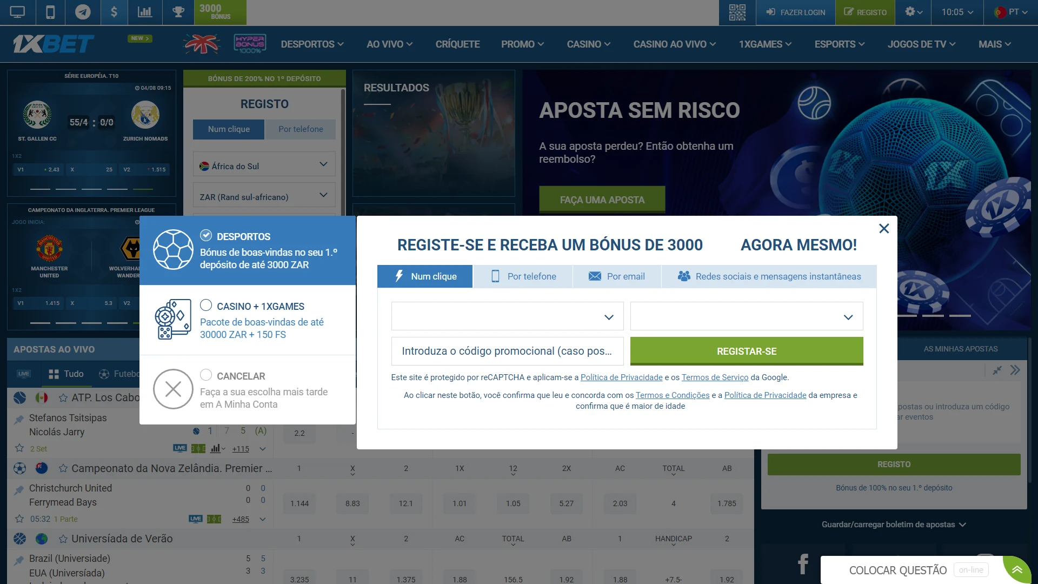The height and width of the screenshot is (584, 1038).
Task: Open África do Sul country dropdown
Action: (x=264, y=164)
